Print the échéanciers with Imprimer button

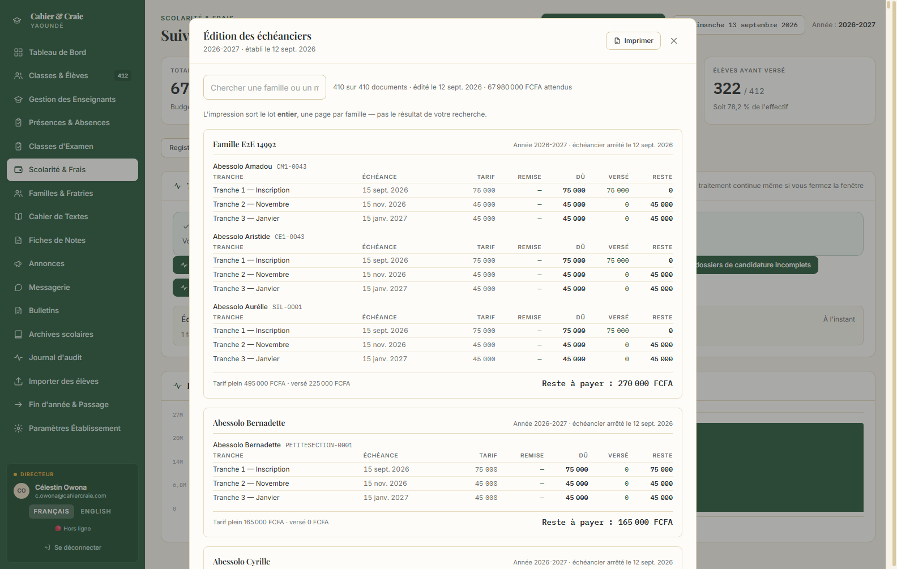click(633, 41)
